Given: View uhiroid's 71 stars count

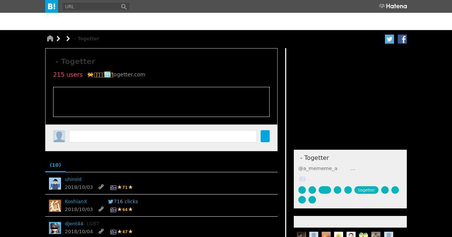Looking at the screenshot, I should point(125,187).
